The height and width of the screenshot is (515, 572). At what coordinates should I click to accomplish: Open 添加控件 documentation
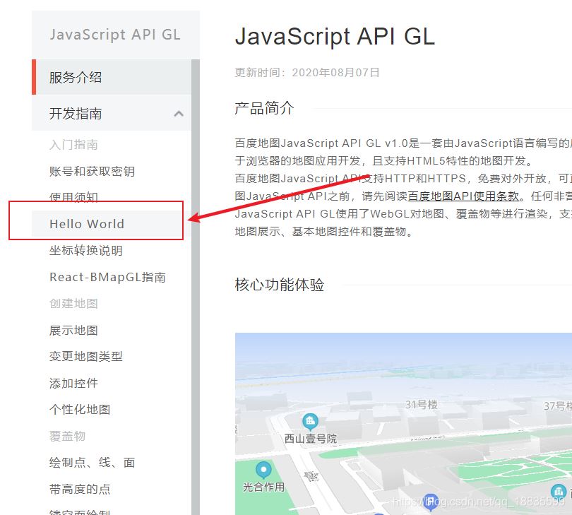[x=73, y=383]
